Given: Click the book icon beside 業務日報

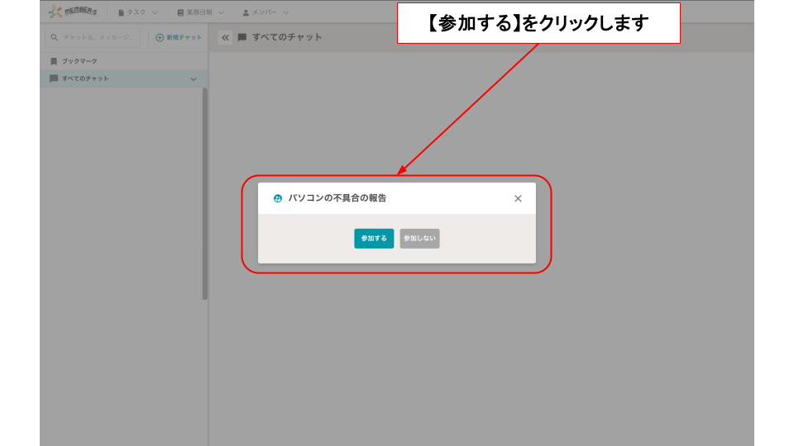Looking at the screenshot, I should point(180,13).
